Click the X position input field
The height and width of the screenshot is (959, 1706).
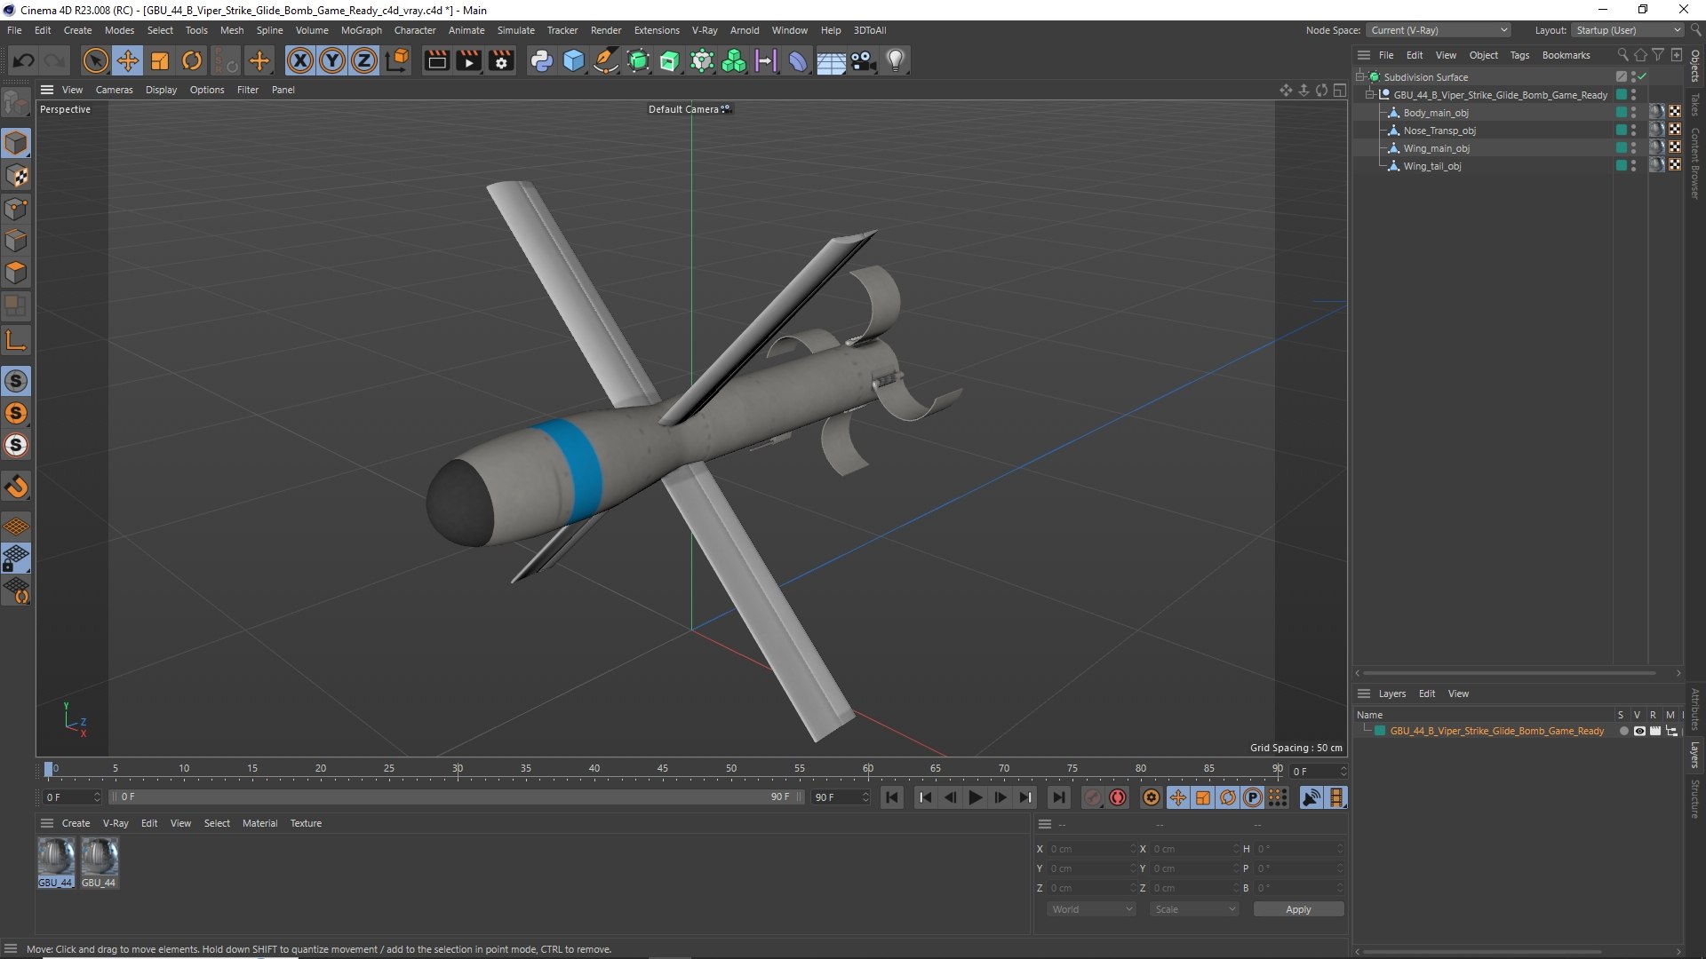tap(1091, 849)
